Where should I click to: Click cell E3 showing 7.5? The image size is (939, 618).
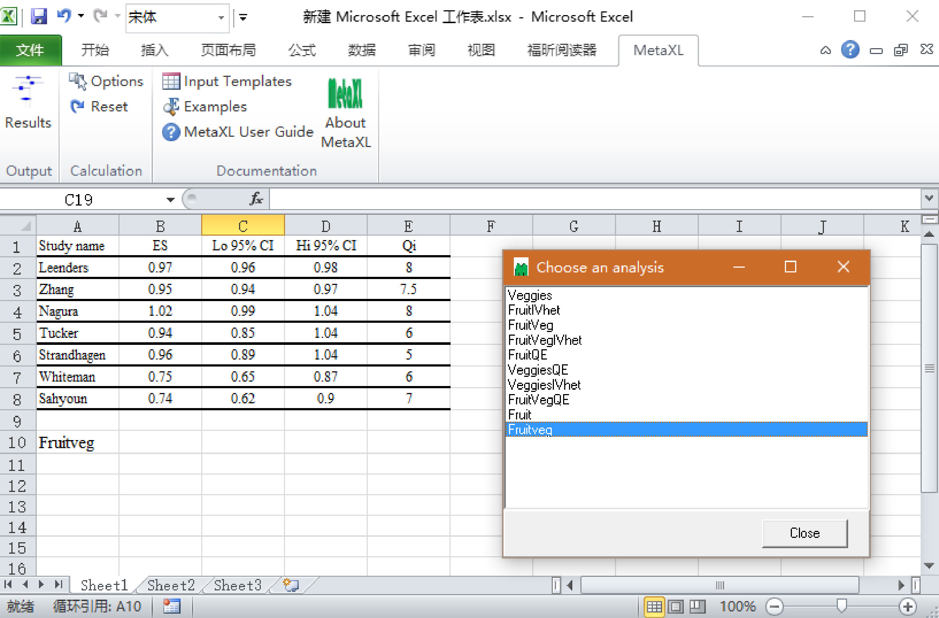tap(408, 289)
